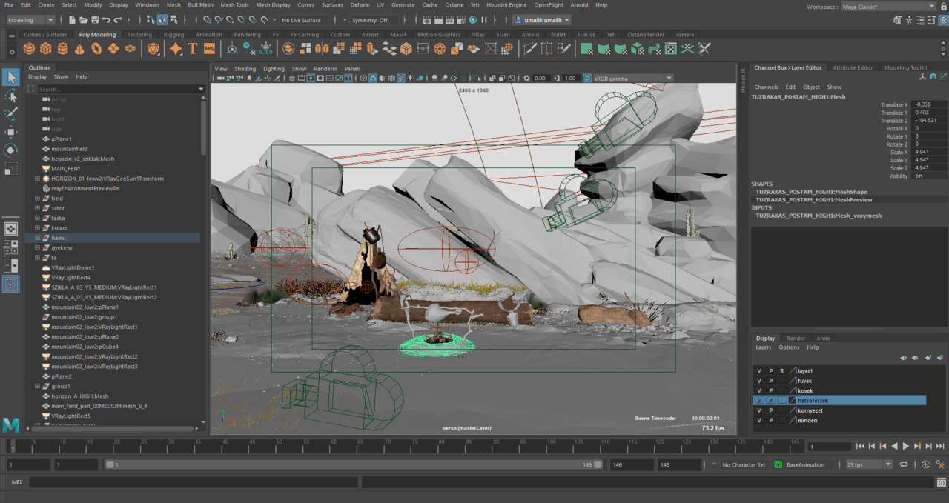Select the hamu node in Outliner
Viewport: 949px width, 503px height.
pos(59,238)
